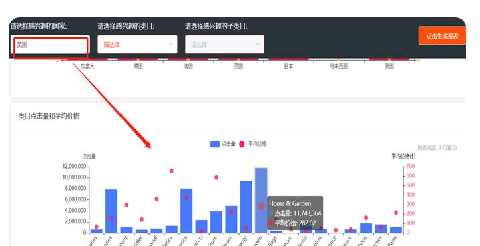Click the blue 点击量 legend swatch
This screenshot has width=480, height=246.
215,144
